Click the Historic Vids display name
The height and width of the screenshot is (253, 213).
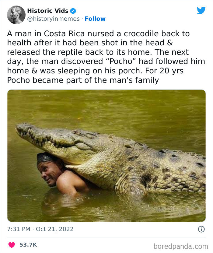47,10
